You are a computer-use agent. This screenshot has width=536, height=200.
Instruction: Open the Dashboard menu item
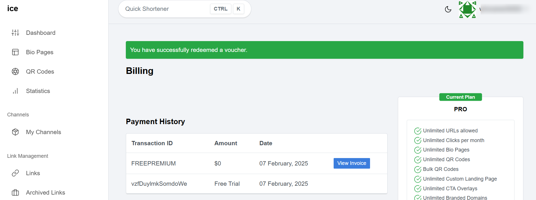click(41, 33)
